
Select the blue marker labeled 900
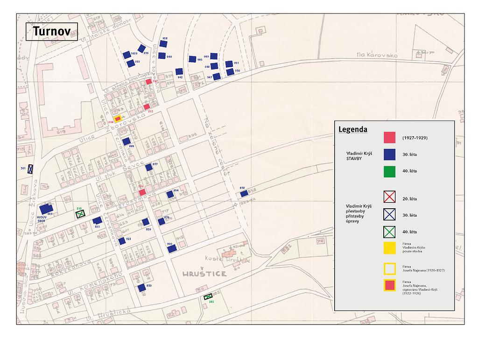click(172, 249)
